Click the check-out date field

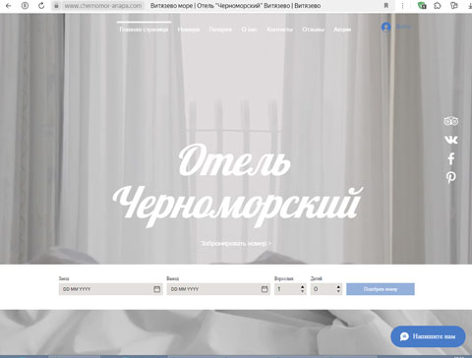click(x=218, y=289)
